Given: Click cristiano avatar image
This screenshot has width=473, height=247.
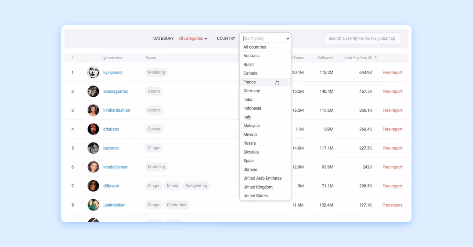Looking at the screenshot, I should pos(93,129).
